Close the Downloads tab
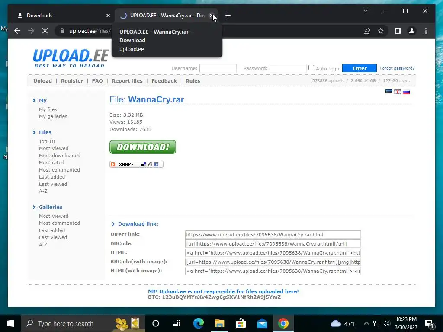 108,16
